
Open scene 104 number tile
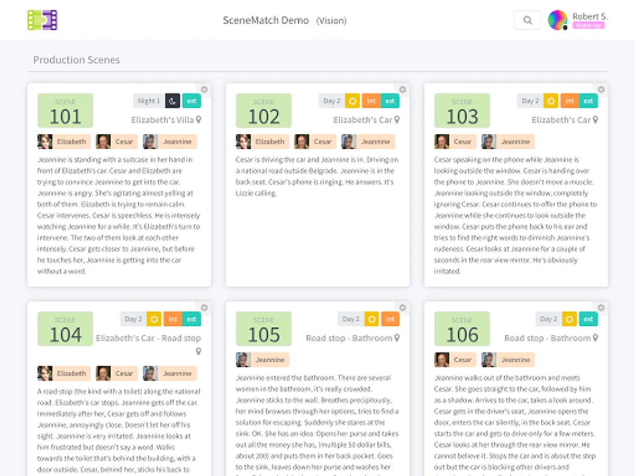(65, 329)
